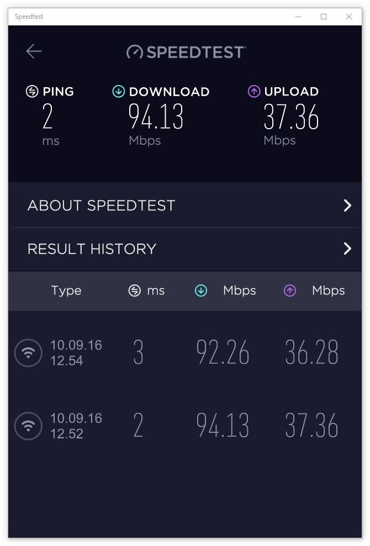Sort results by the Type column header
Image resolution: width=370 pixels, height=546 pixels.
pos(66,291)
